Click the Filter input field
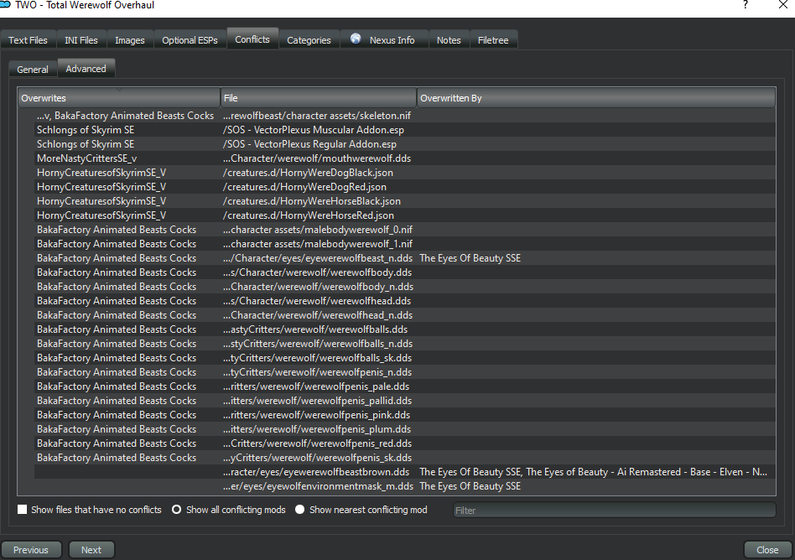This screenshot has width=795, height=560. 615,510
